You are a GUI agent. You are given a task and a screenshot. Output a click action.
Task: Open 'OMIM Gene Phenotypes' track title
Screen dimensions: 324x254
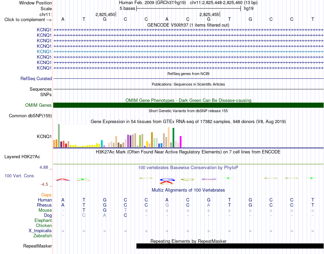pos(188,100)
